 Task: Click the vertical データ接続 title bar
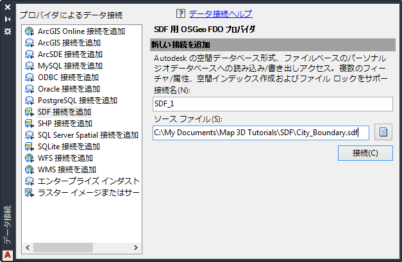click(8, 224)
